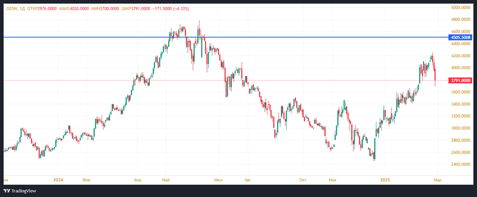Image resolution: width=477 pixels, height=197 pixels.
Task: Click the Фев month mark on time axis
Action: click(86, 180)
